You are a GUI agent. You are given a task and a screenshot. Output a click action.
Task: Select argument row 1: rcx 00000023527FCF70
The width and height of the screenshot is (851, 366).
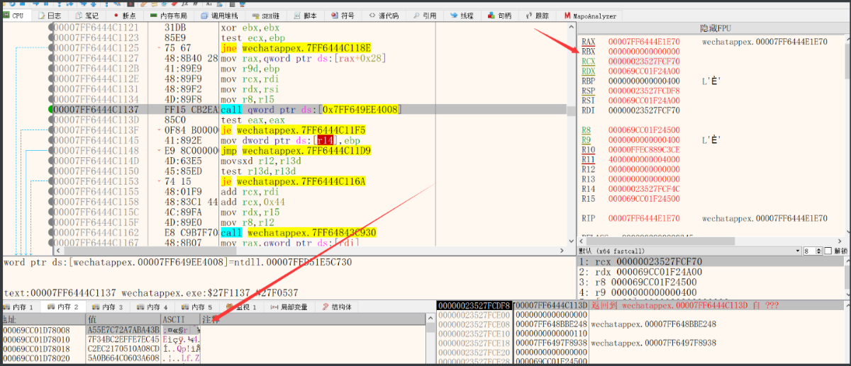coord(712,263)
